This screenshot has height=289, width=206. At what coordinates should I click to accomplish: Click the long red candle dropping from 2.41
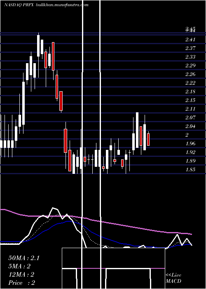coord(53,56)
